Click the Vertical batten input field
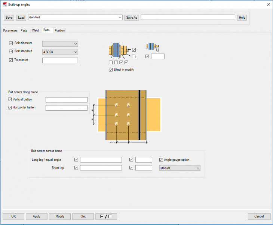Screen dimensions: 273x225 tap(67, 100)
